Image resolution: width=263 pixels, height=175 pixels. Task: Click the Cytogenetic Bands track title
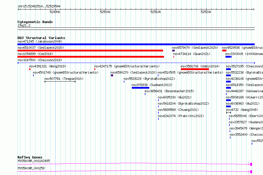click(x=35, y=22)
